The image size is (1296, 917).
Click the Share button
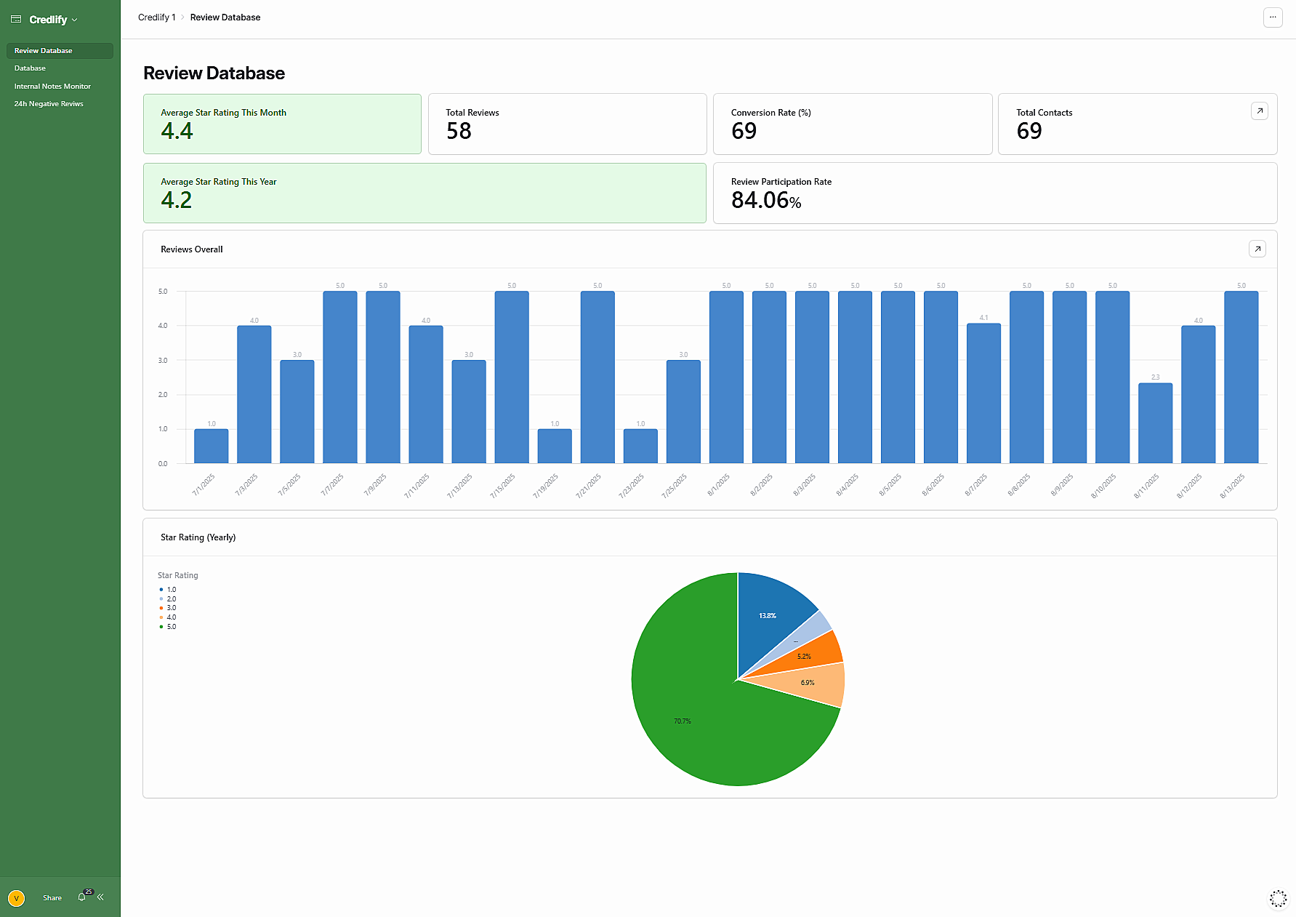tap(52, 898)
